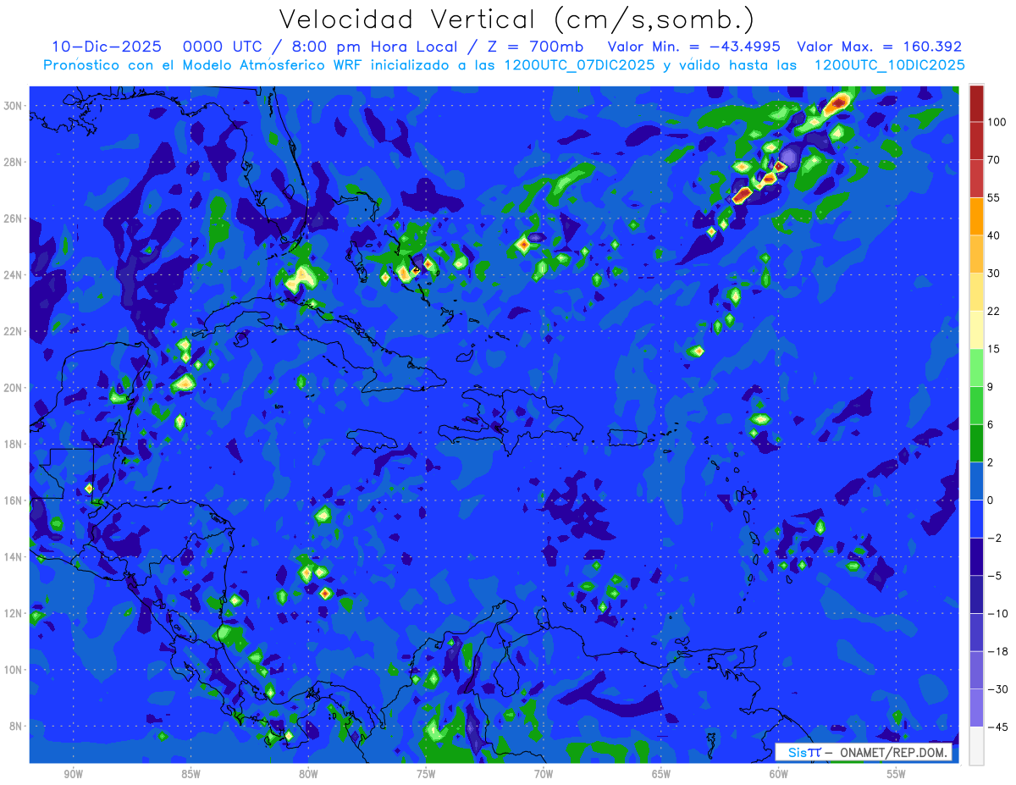The height and width of the screenshot is (785, 1016).
Task: Select the orange colorbar segment between 40 and 55
Action: coord(976,216)
